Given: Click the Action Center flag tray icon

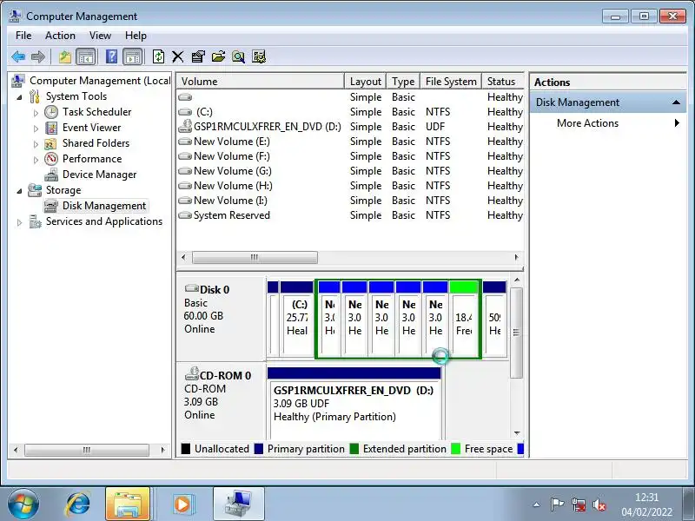Looking at the screenshot, I should (x=557, y=505).
